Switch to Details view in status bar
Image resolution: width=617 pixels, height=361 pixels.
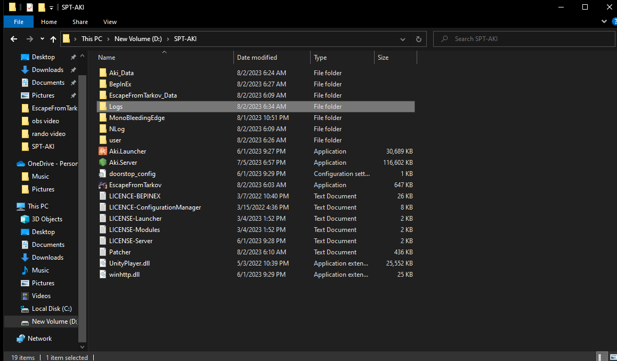(x=601, y=357)
